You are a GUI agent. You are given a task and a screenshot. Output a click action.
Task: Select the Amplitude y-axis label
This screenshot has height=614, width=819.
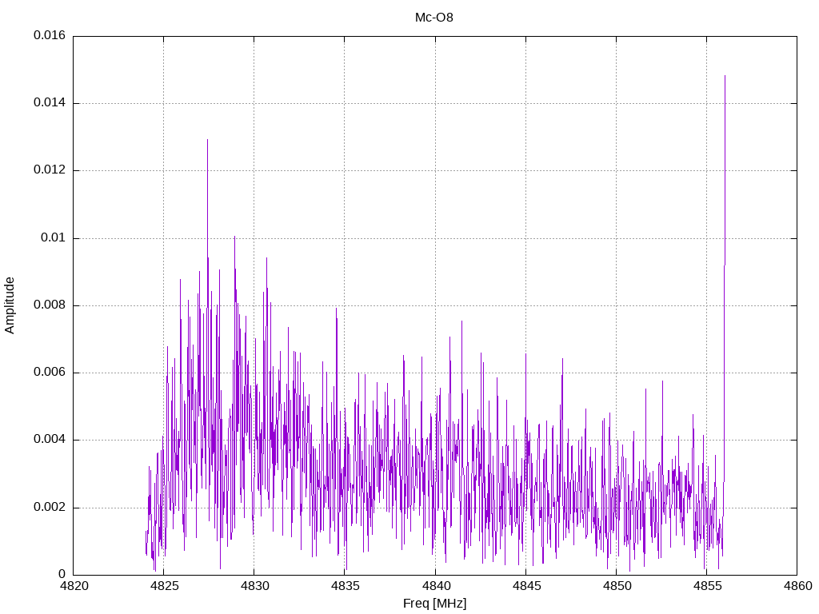tap(10, 305)
